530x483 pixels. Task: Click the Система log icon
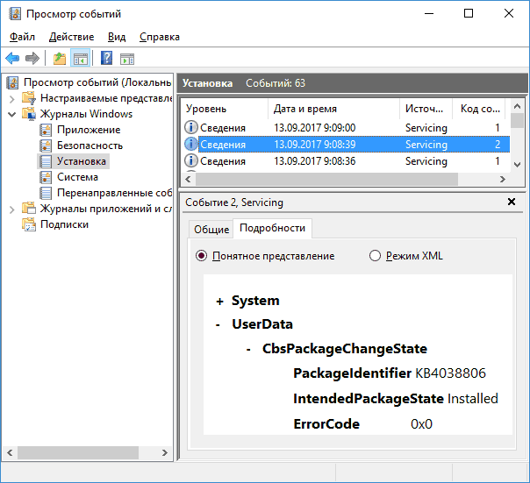pos(46,177)
